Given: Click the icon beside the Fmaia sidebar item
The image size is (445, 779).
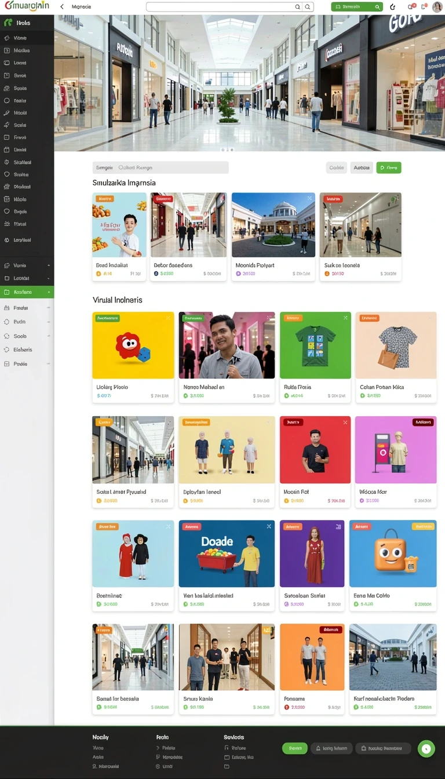Looking at the screenshot, I should (x=7, y=308).
